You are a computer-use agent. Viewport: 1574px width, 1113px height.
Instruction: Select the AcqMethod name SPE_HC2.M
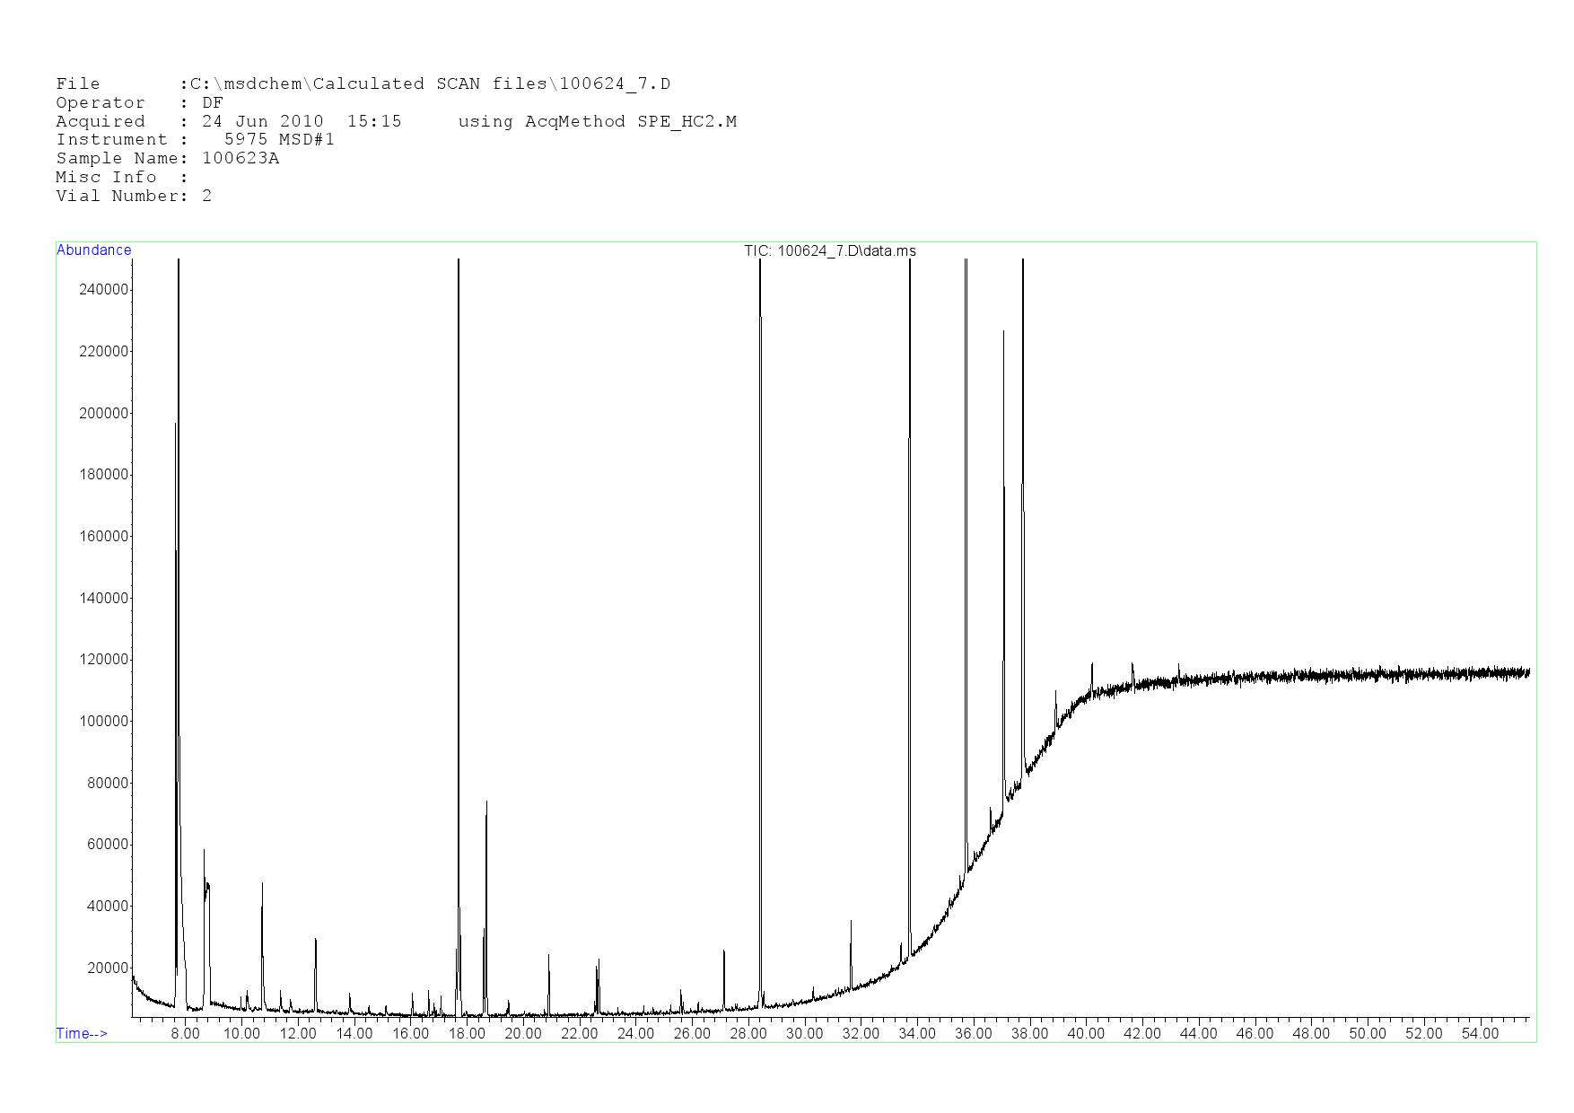click(686, 121)
